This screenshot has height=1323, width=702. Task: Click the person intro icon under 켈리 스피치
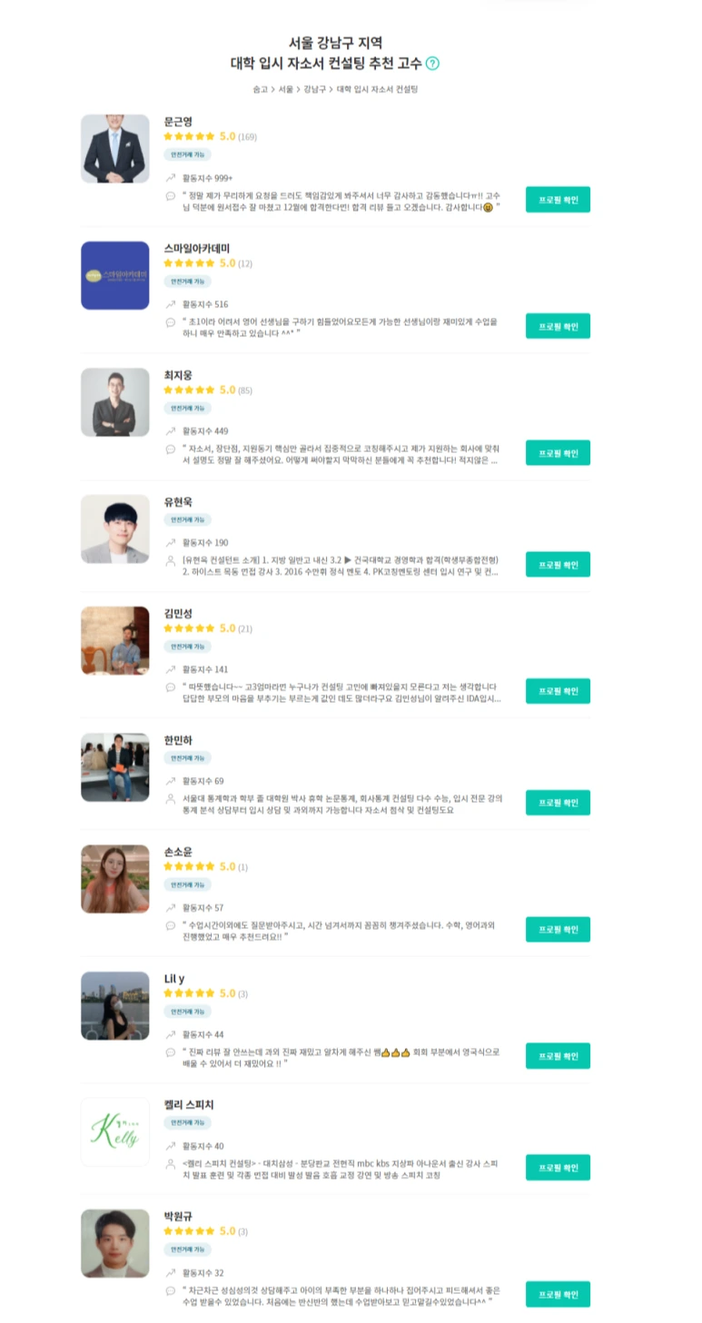tap(170, 1163)
